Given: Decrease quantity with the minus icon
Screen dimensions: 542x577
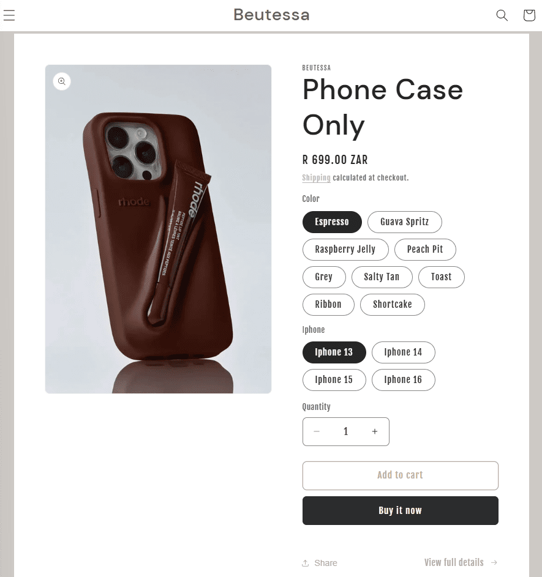Looking at the screenshot, I should [x=317, y=431].
